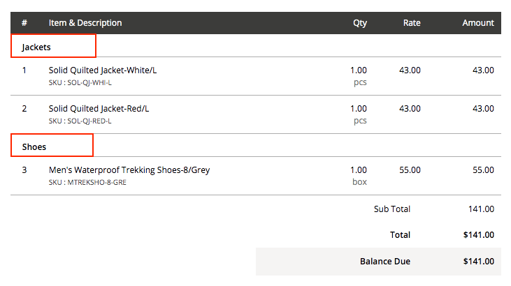Click the SKU SOL-QJ-WHI-L text
This screenshot has width=511, height=286.
80,83
